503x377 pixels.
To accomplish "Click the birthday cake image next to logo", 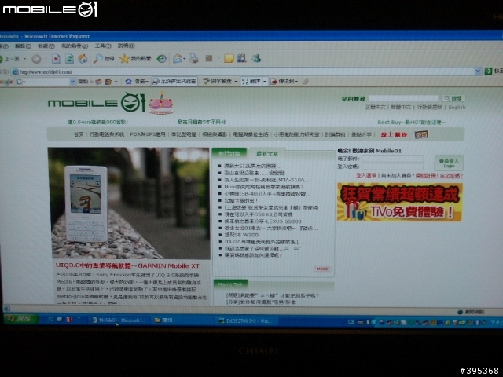I will [161, 103].
